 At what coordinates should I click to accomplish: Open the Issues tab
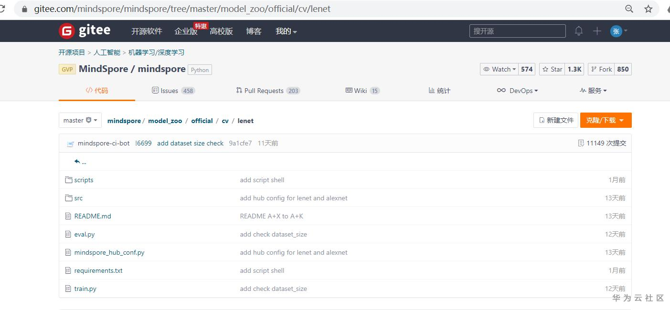pyautogui.click(x=173, y=91)
